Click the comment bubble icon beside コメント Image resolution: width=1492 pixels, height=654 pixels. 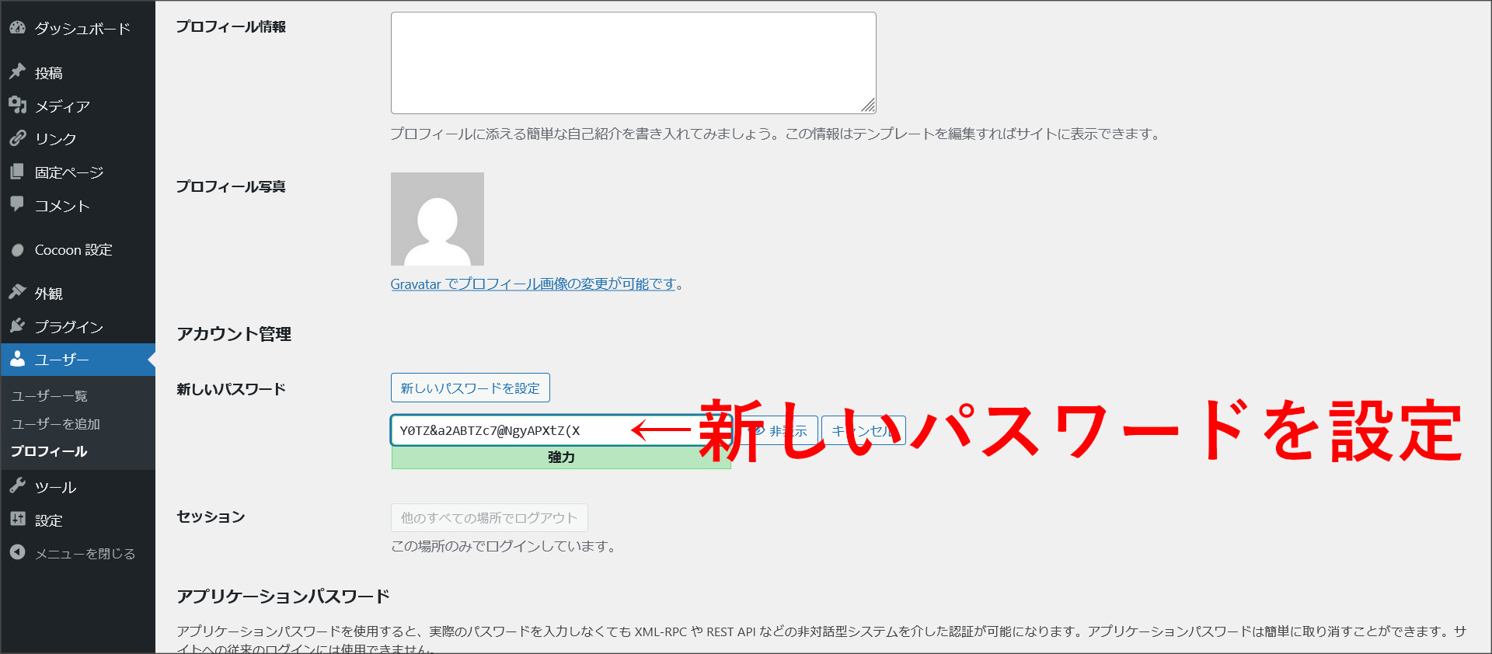coord(17,204)
